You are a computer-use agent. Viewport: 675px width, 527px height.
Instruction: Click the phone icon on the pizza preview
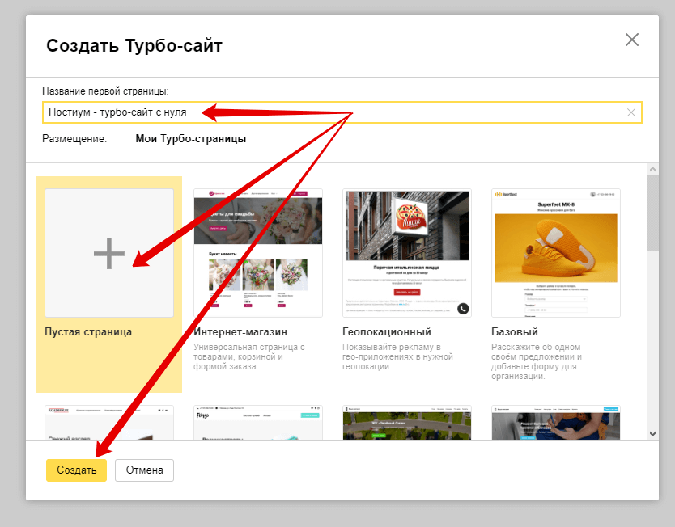coord(462,308)
